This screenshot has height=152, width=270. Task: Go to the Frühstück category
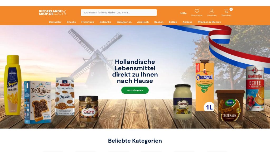pos(88,22)
